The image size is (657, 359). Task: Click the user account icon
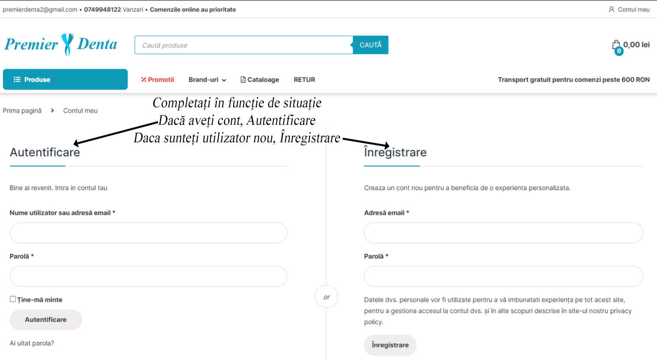pos(612,9)
